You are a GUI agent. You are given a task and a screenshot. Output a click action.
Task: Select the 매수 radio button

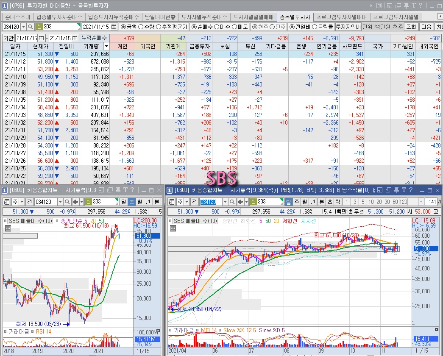(x=217, y=27)
